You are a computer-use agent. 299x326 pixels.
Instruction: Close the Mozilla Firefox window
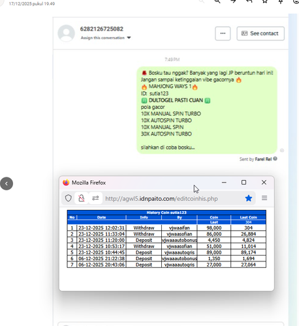pos(264,183)
